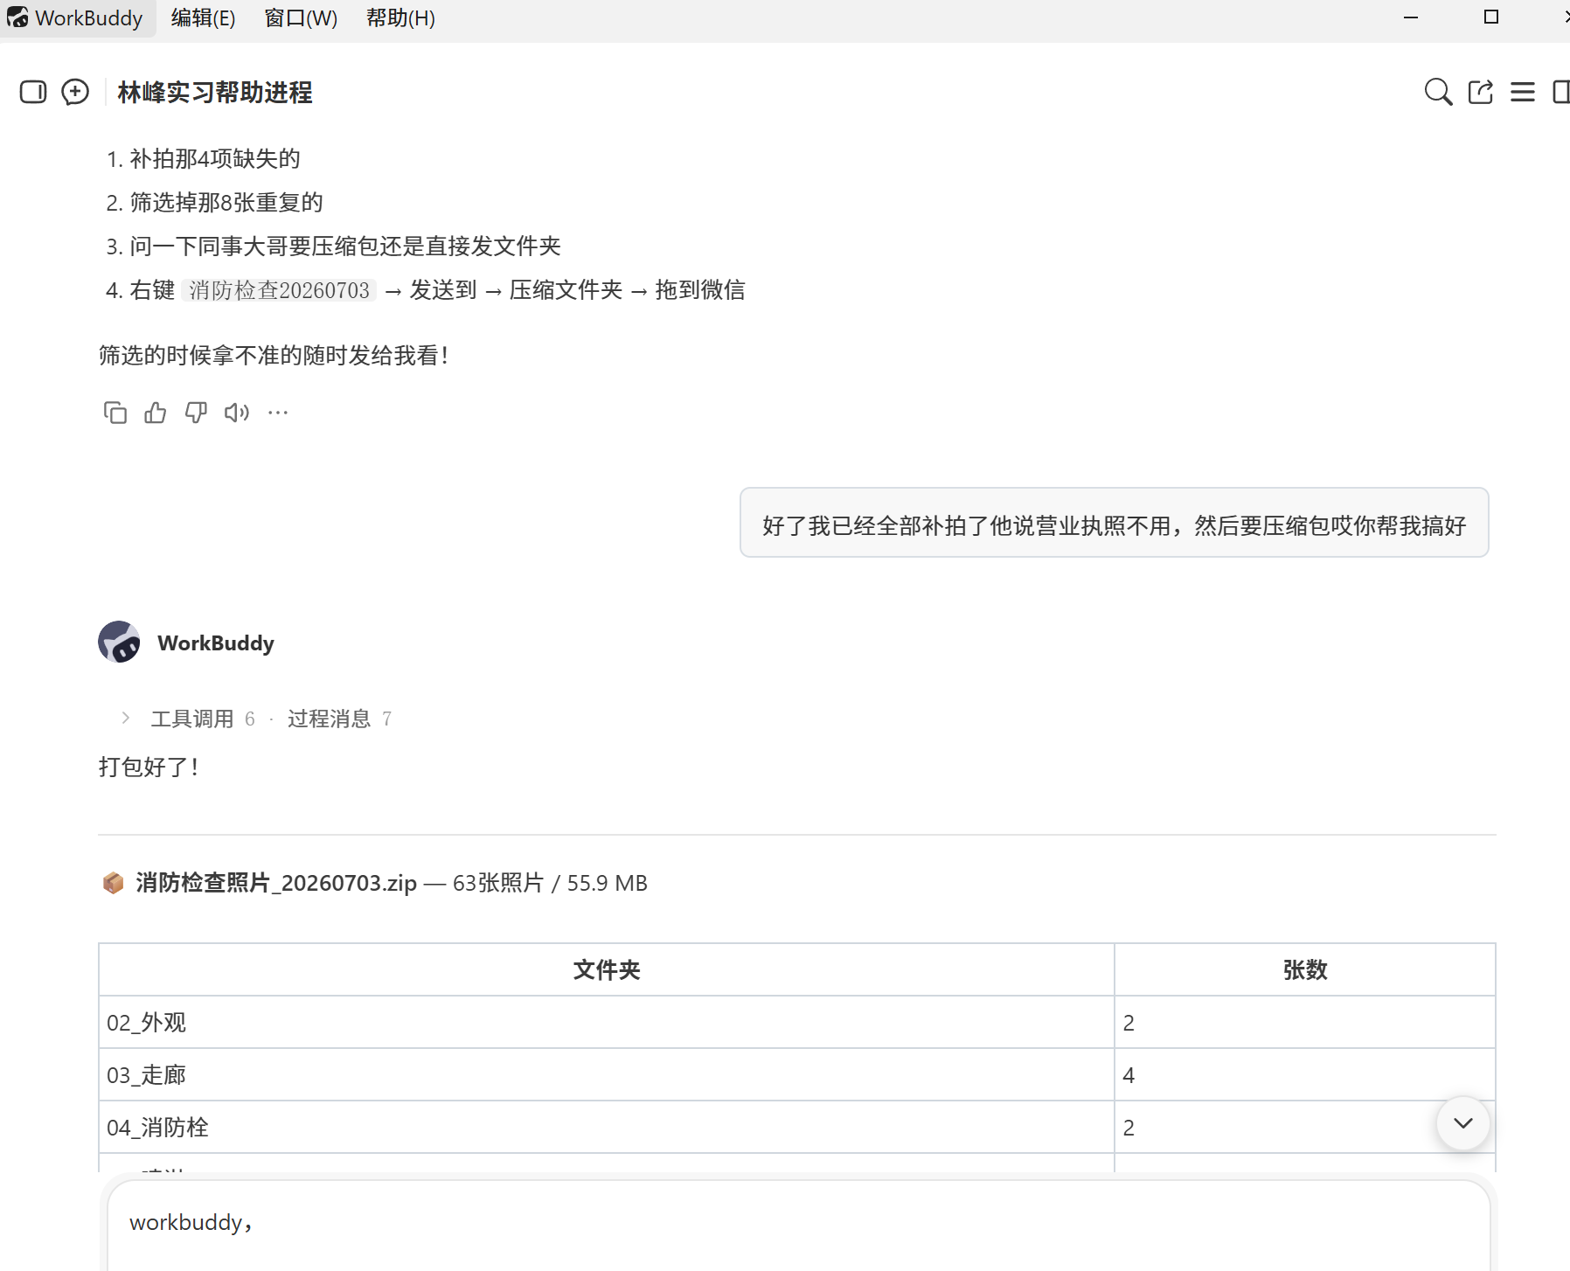Read the reply aloud with the speaker icon
The height and width of the screenshot is (1271, 1570).
(237, 413)
